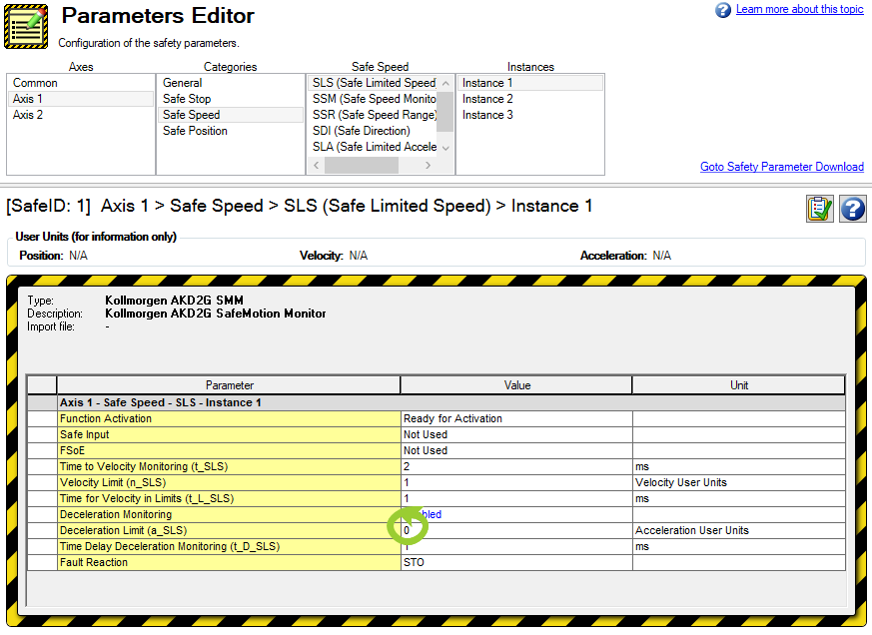Click the Safe Speed horizontal scroll-left arrow
This screenshot has height=635, width=872.
(x=317, y=165)
